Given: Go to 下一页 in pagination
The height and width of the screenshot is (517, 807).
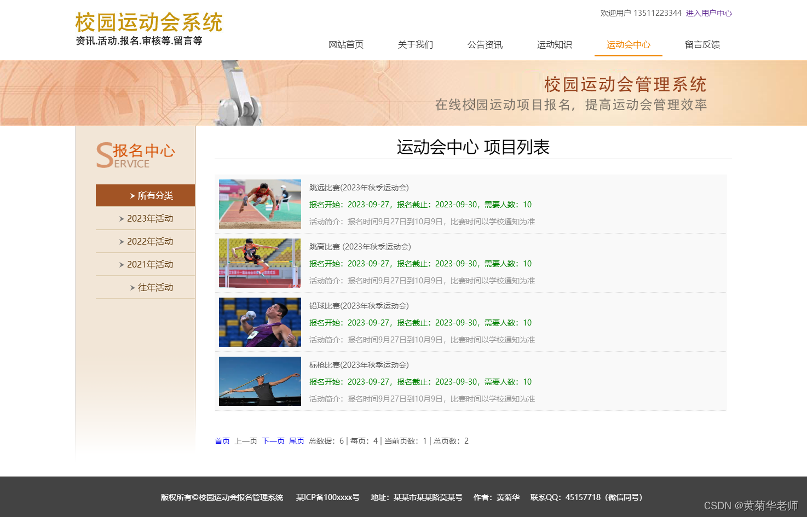Looking at the screenshot, I should (273, 441).
